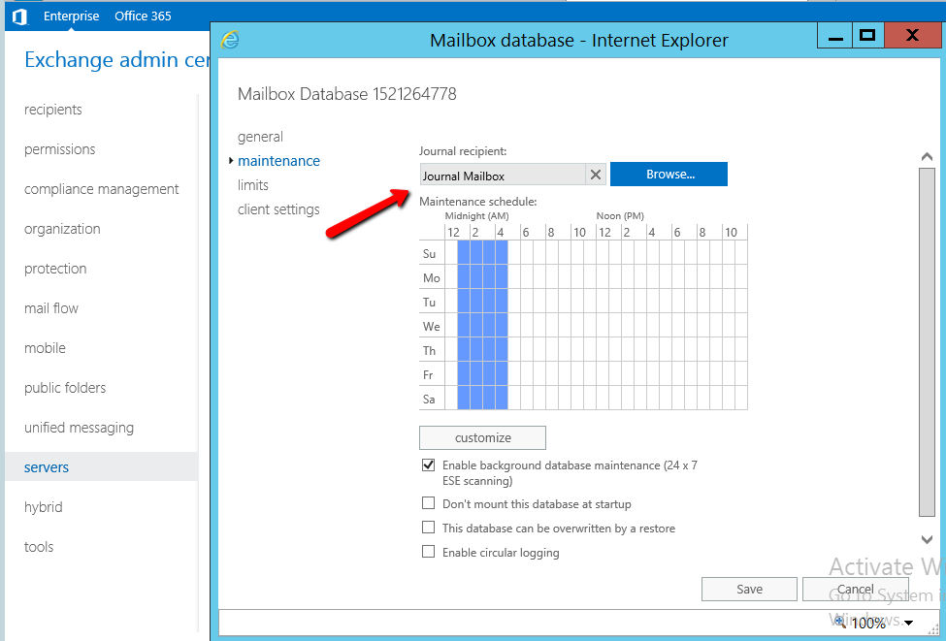The width and height of the screenshot is (946, 641).
Task: Disable background database maintenance checkbox
Action: coord(428,465)
